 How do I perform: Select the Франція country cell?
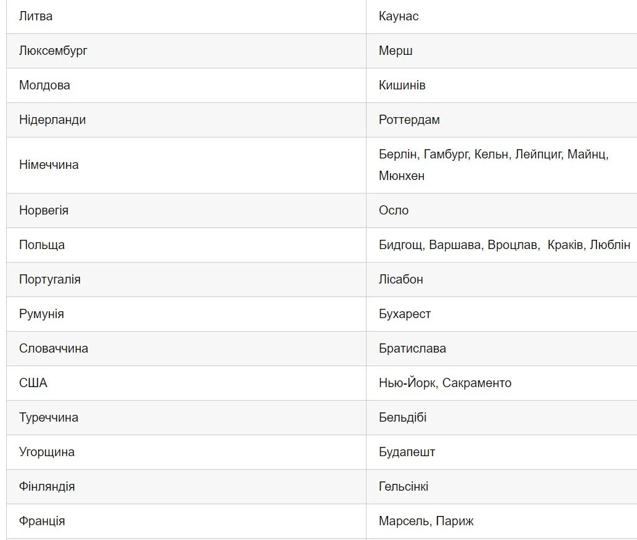click(42, 522)
